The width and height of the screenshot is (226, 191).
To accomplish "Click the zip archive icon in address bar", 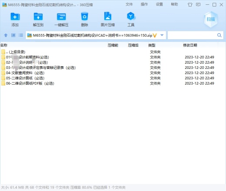I will click(x=30, y=35).
